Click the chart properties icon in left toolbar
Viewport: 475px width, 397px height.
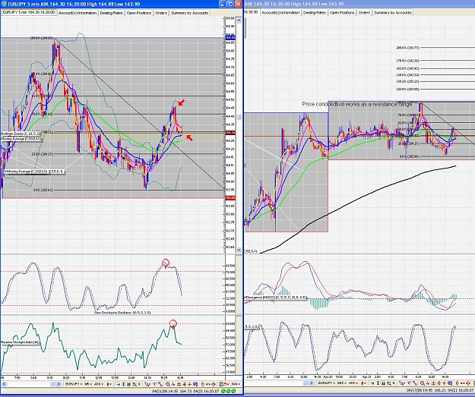point(221,384)
